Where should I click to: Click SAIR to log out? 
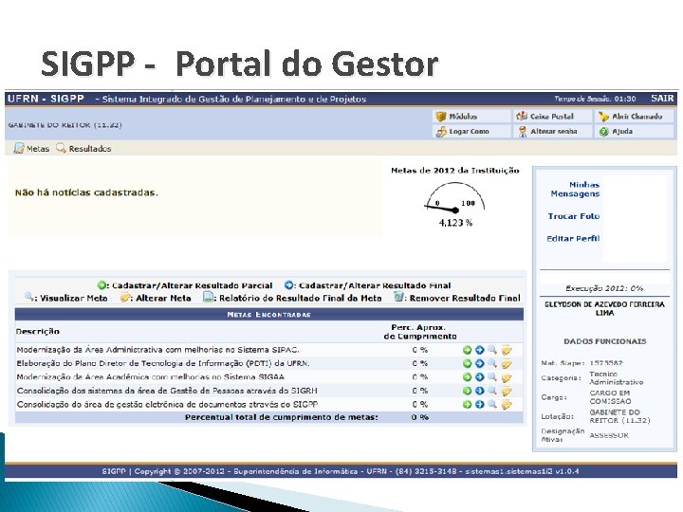click(662, 99)
